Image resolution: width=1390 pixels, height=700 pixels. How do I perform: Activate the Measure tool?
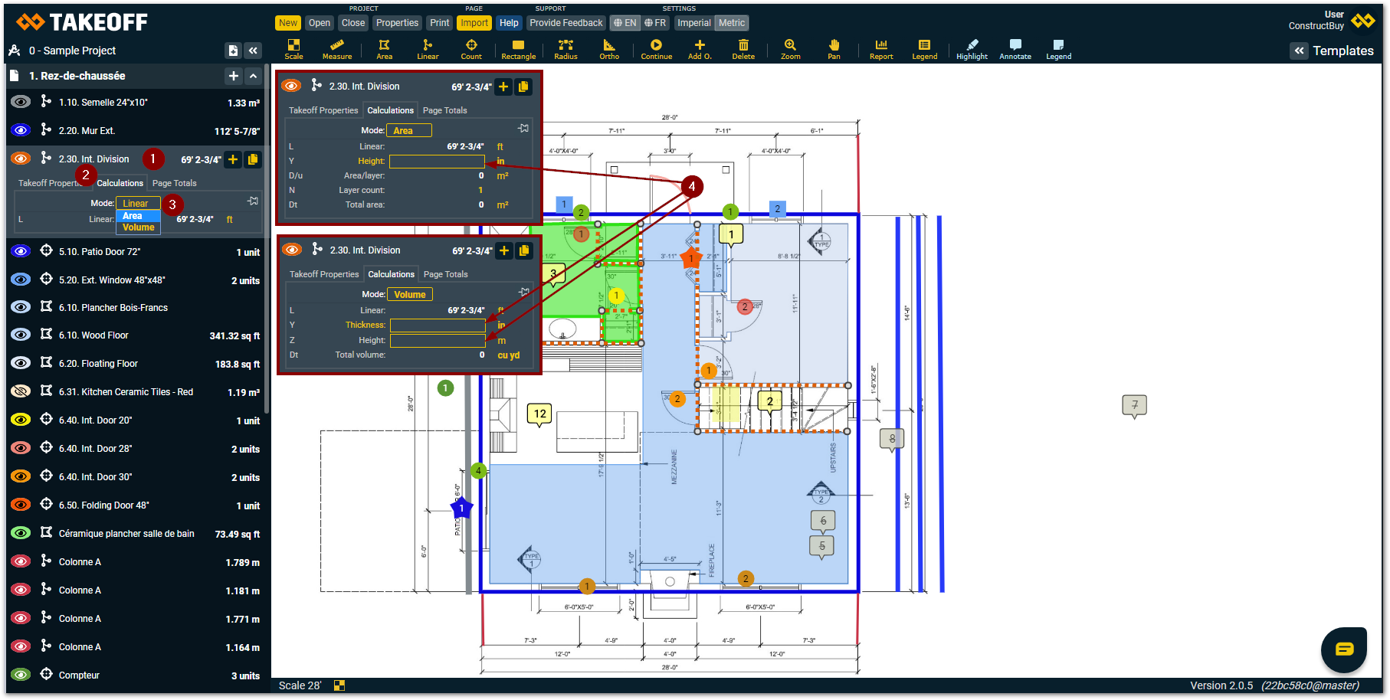tap(336, 49)
